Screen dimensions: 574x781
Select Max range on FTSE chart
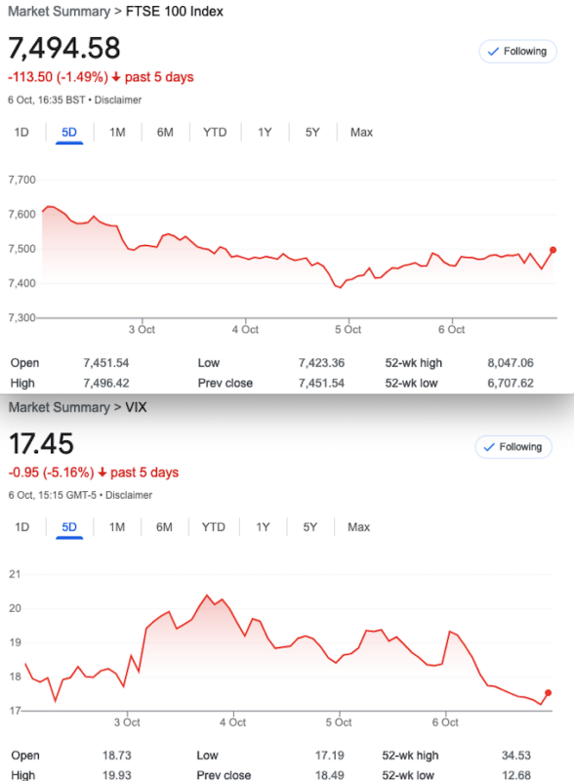click(362, 133)
